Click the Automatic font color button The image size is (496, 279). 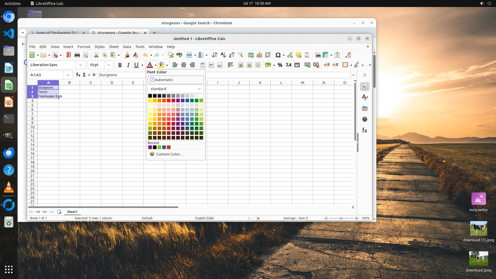[x=175, y=80]
